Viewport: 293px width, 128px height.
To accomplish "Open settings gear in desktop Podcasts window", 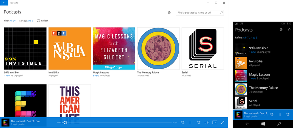I will click(169, 13).
